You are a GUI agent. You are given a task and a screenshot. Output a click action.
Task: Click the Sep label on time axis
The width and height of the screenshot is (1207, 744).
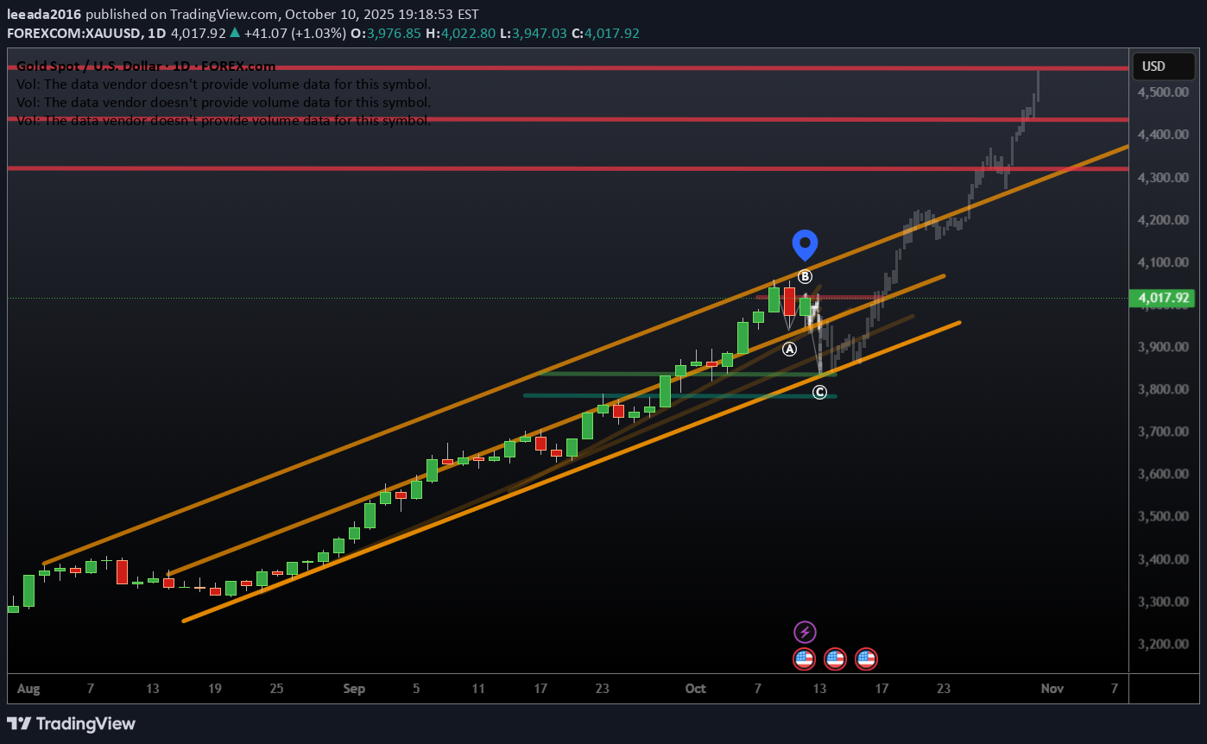354,688
